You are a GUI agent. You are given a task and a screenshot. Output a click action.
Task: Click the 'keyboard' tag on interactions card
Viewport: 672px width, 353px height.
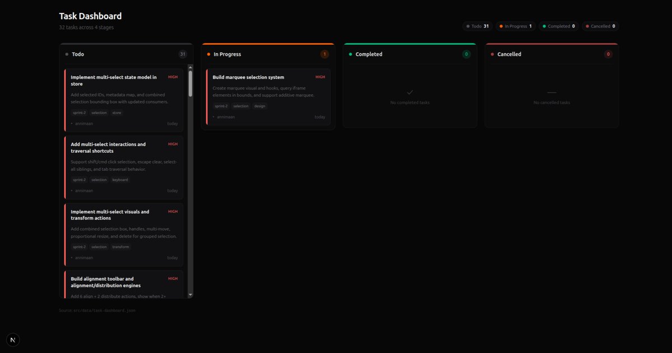(x=120, y=180)
